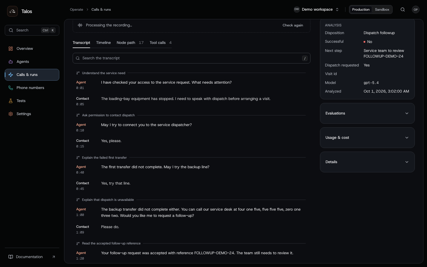Go to Agents in sidebar
This screenshot has height=267, width=427.
coord(32,62)
